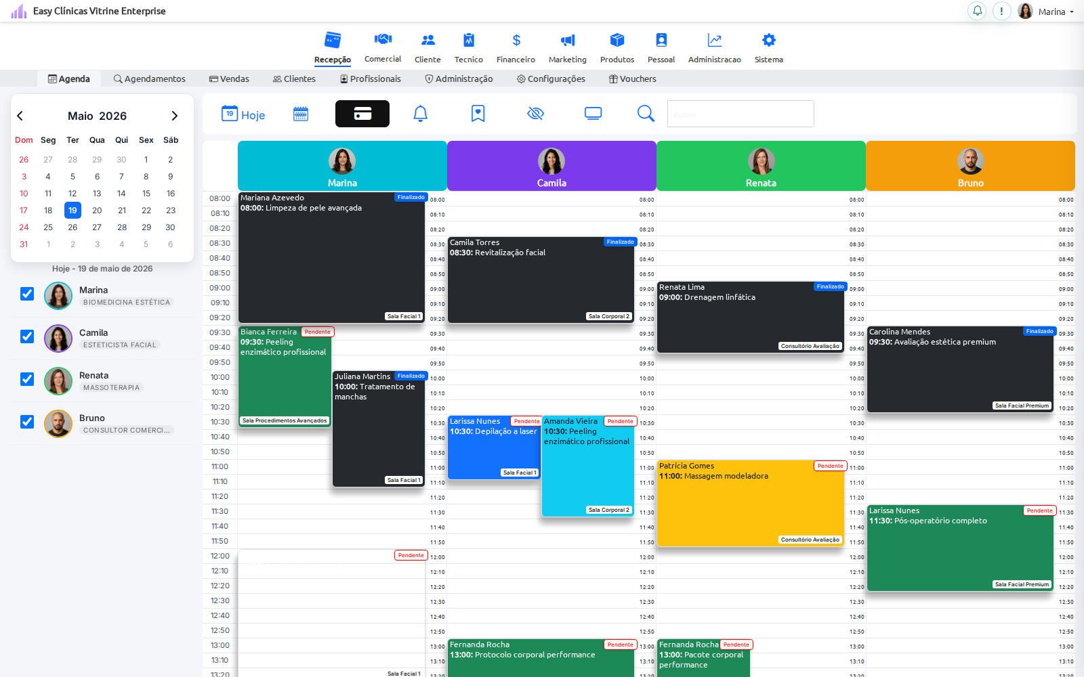
Task: Click the exclamation alert icon in header
Action: coord(1002,11)
